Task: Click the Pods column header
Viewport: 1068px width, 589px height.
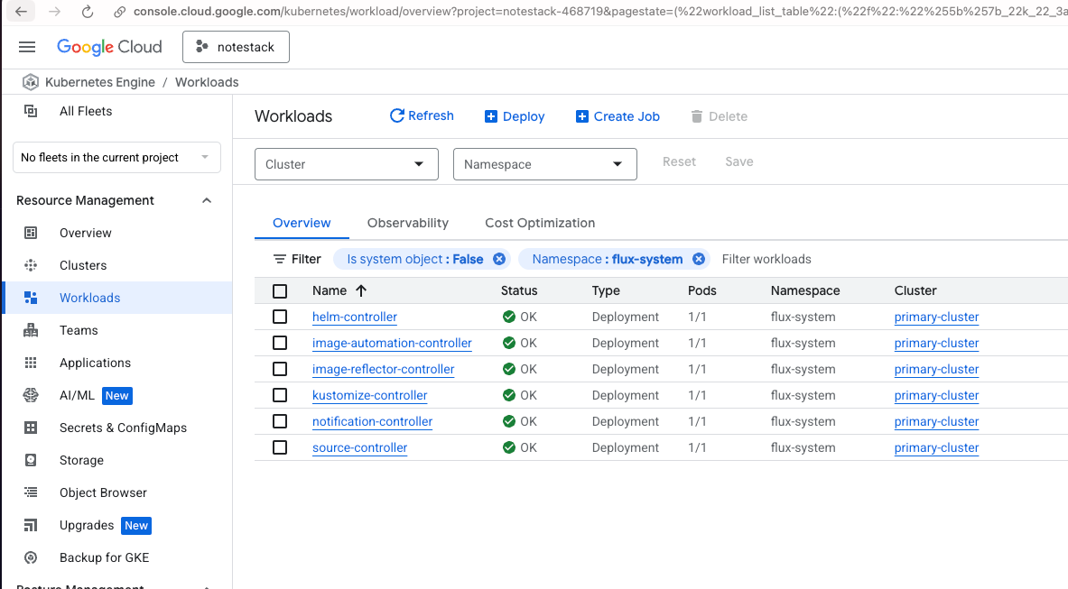Action: 702,290
